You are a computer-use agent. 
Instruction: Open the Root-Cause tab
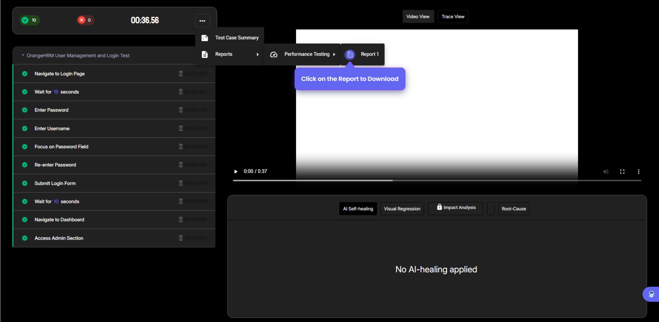513,209
